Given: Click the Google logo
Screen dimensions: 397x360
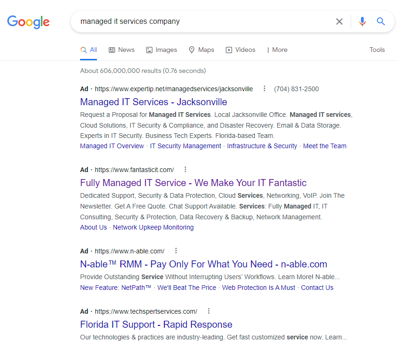Looking at the screenshot, I should pyautogui.click(x=28, y=22).
